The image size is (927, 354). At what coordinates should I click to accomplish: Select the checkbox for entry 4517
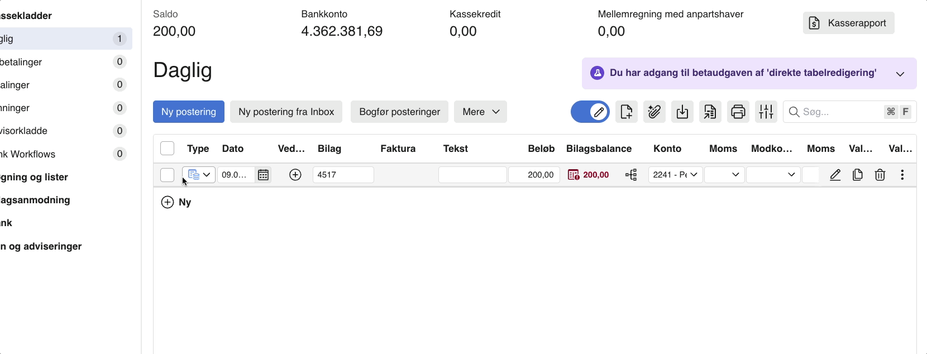[167, 175]
